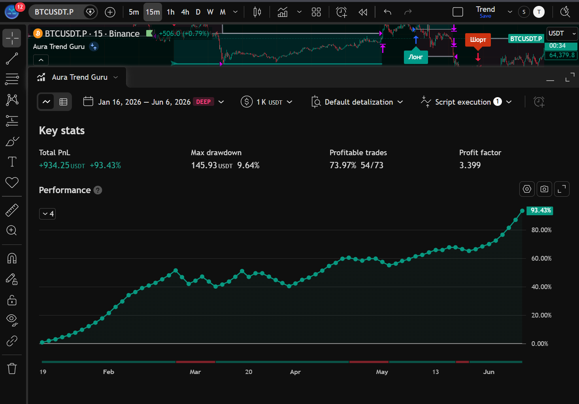Redo the last chart action
The width and height of the screenshot is (579, 404).
408,12
